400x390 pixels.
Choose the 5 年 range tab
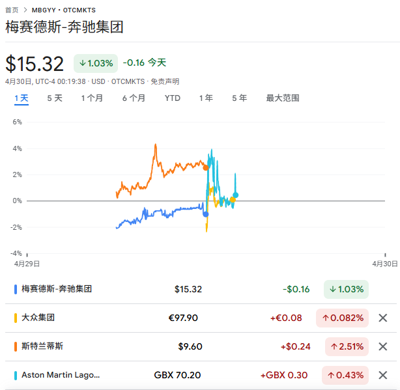(239, 98)
